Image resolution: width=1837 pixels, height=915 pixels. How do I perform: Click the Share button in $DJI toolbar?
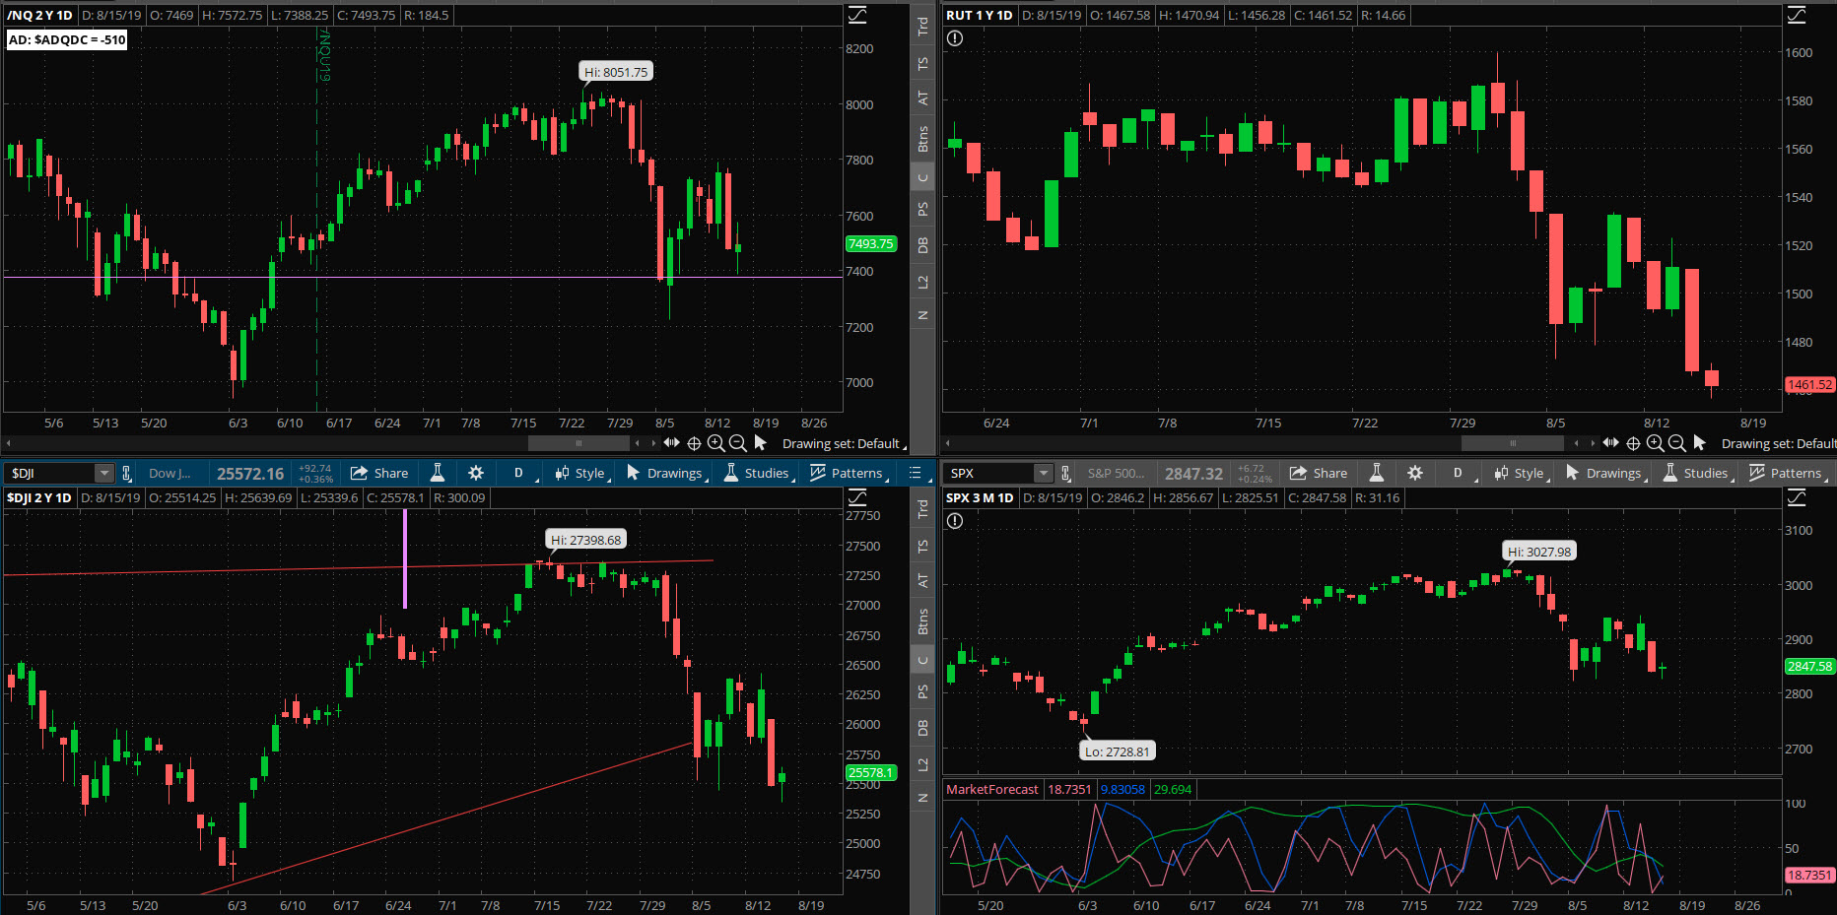point(379,473)
